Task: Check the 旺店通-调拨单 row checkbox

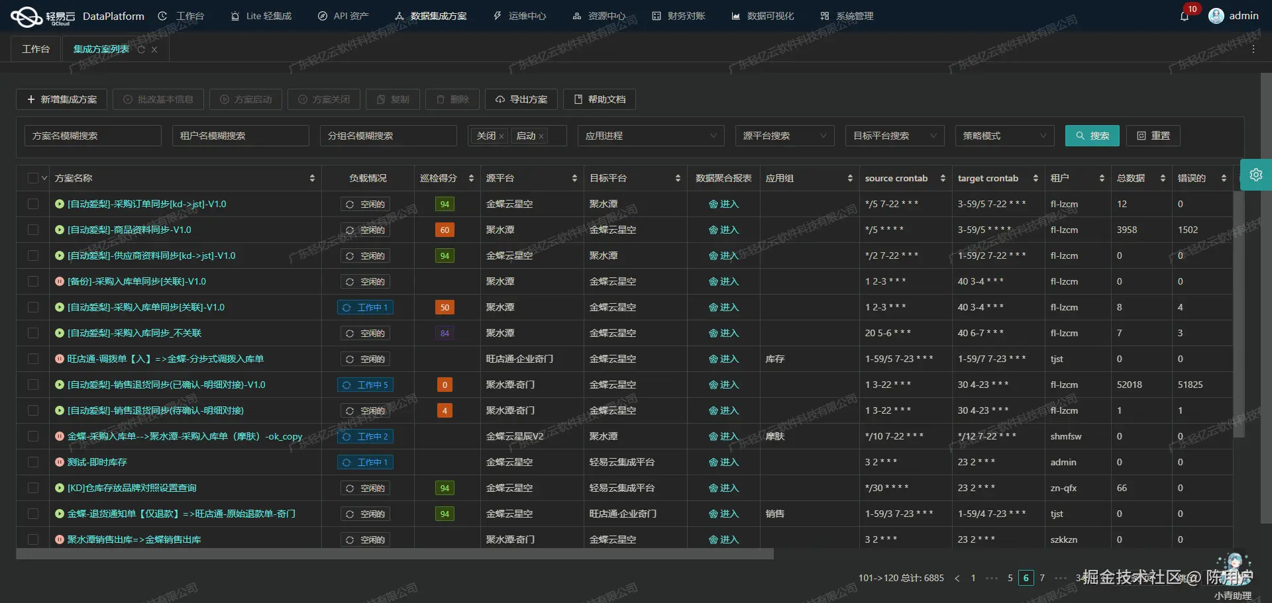Action: pos(33,359)
